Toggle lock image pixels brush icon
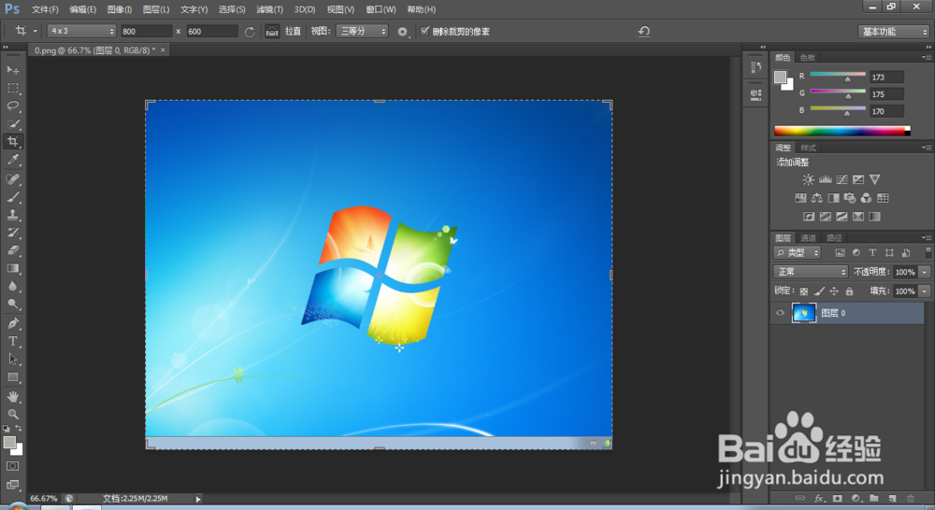 [x=819, y=291]
